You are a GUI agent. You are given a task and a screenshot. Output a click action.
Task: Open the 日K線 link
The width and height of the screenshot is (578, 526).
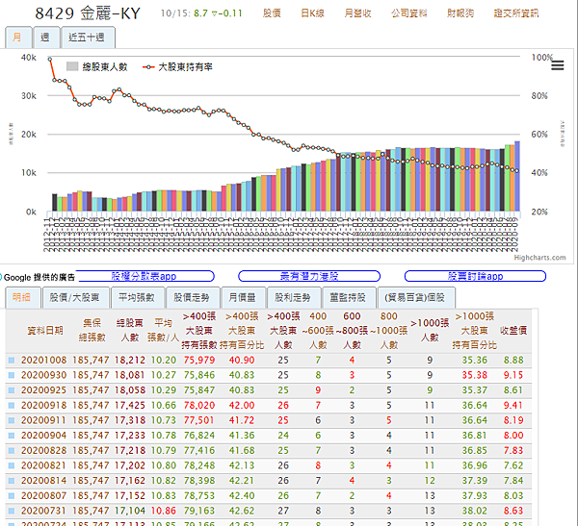[312, 13]
